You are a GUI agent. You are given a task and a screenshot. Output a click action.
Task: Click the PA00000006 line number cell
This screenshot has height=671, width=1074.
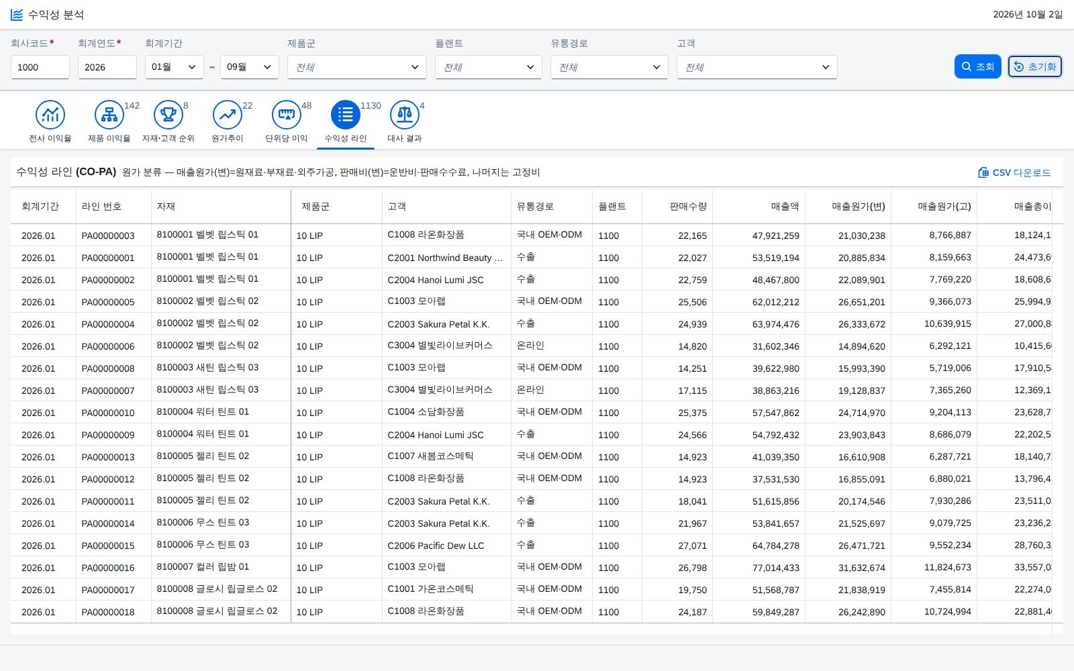click(113, 346)
